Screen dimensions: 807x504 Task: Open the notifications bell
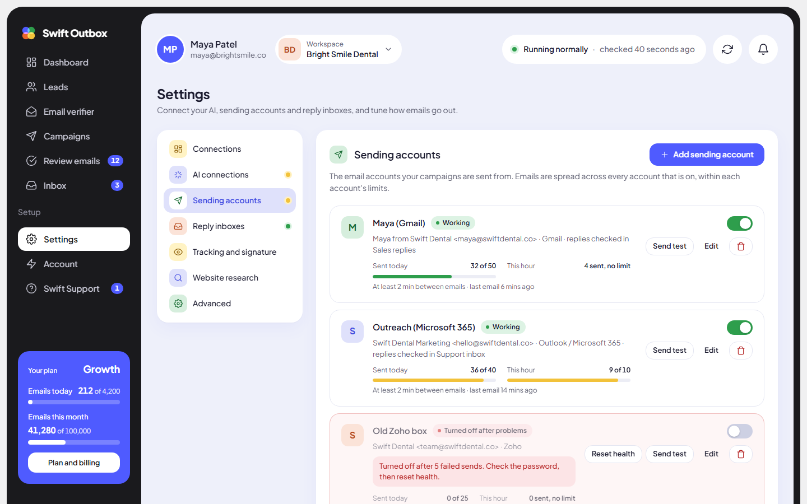click(x=763, y=49)
